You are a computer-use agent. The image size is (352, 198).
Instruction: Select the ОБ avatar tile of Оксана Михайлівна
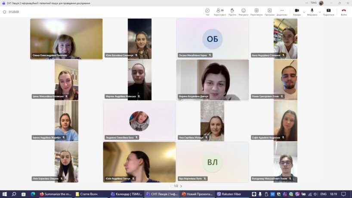pyautogui.click(x=212, y=39)
